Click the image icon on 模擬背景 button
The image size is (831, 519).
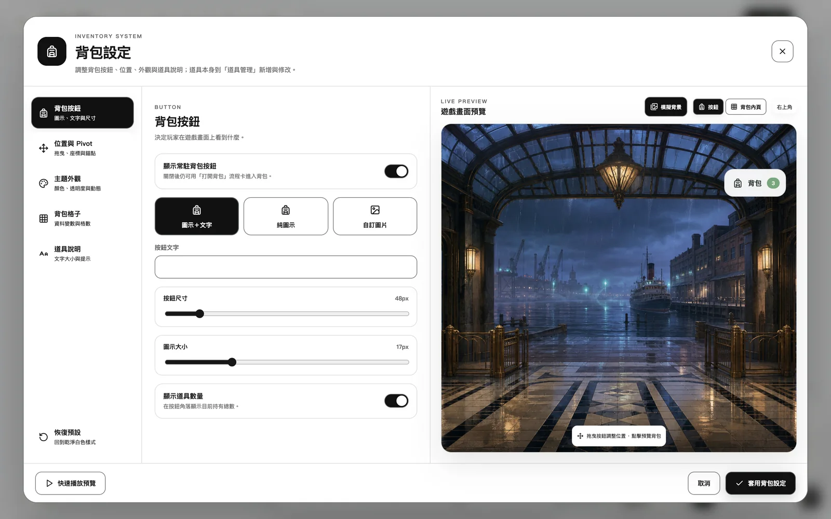click(654, 107)
